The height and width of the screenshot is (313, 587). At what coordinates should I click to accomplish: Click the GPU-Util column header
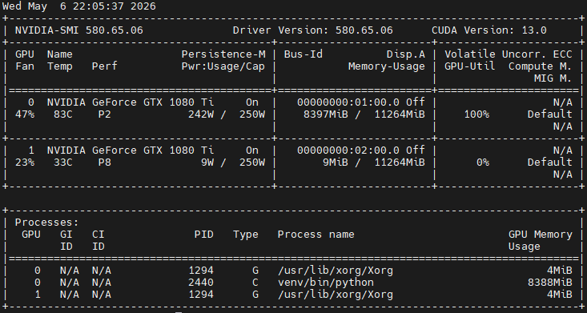[x=470, y=66]
